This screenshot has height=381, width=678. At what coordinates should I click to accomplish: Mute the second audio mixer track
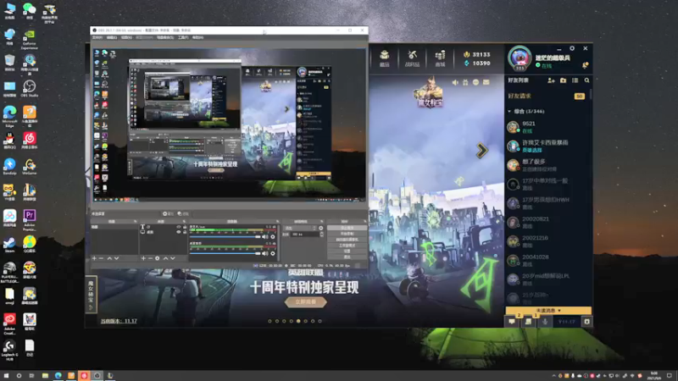pos(264,253)
